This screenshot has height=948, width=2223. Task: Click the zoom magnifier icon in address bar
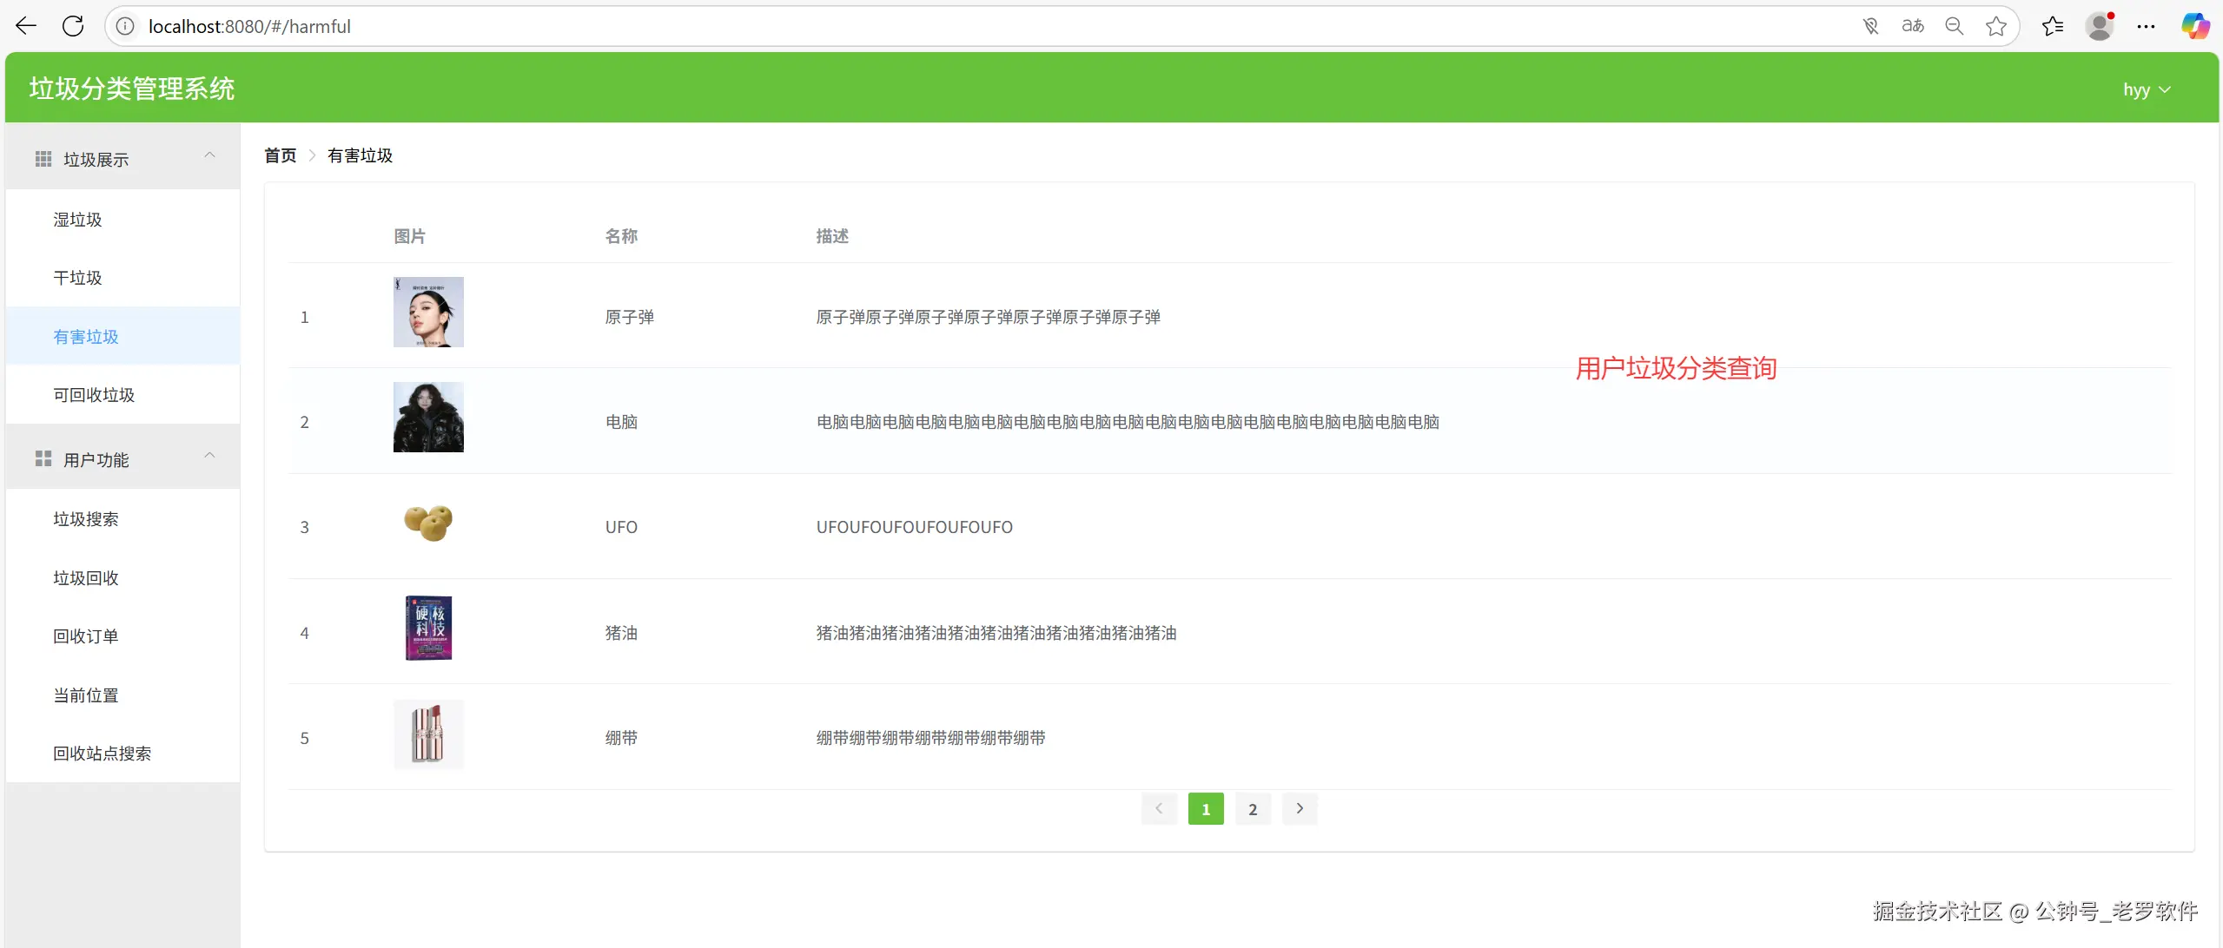[x=1954, y=26]
